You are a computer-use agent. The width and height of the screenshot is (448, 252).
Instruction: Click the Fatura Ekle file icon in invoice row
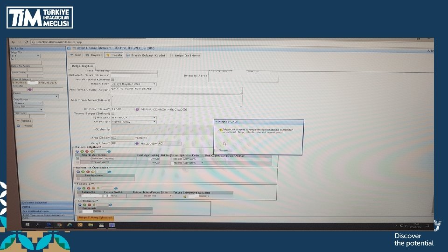point(185,196)
